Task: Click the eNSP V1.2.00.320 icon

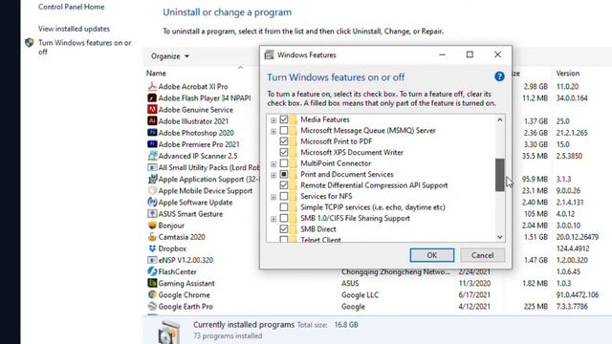Action: 152,260
